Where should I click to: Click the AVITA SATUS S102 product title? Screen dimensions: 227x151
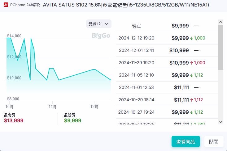point(126,5)
